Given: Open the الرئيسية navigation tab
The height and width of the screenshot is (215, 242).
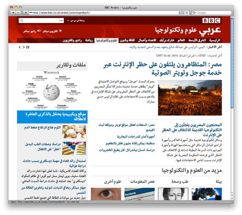Looking at the screenshot, I should [x=215, y=40].
